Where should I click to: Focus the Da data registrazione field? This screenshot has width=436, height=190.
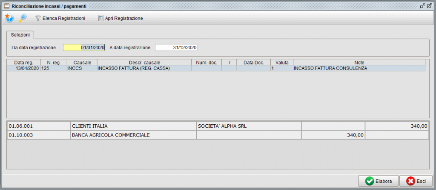pos(84,47)
